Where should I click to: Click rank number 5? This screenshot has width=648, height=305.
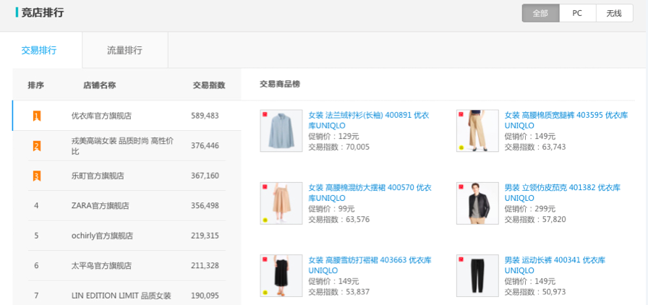[x=36, y=236]
